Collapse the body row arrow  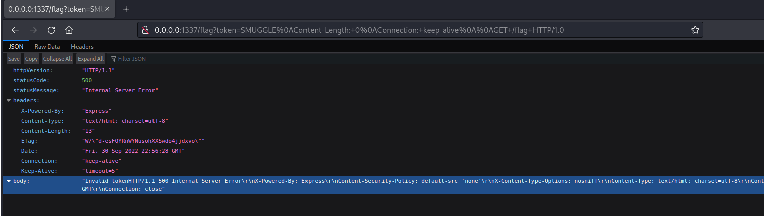[9, 181]
